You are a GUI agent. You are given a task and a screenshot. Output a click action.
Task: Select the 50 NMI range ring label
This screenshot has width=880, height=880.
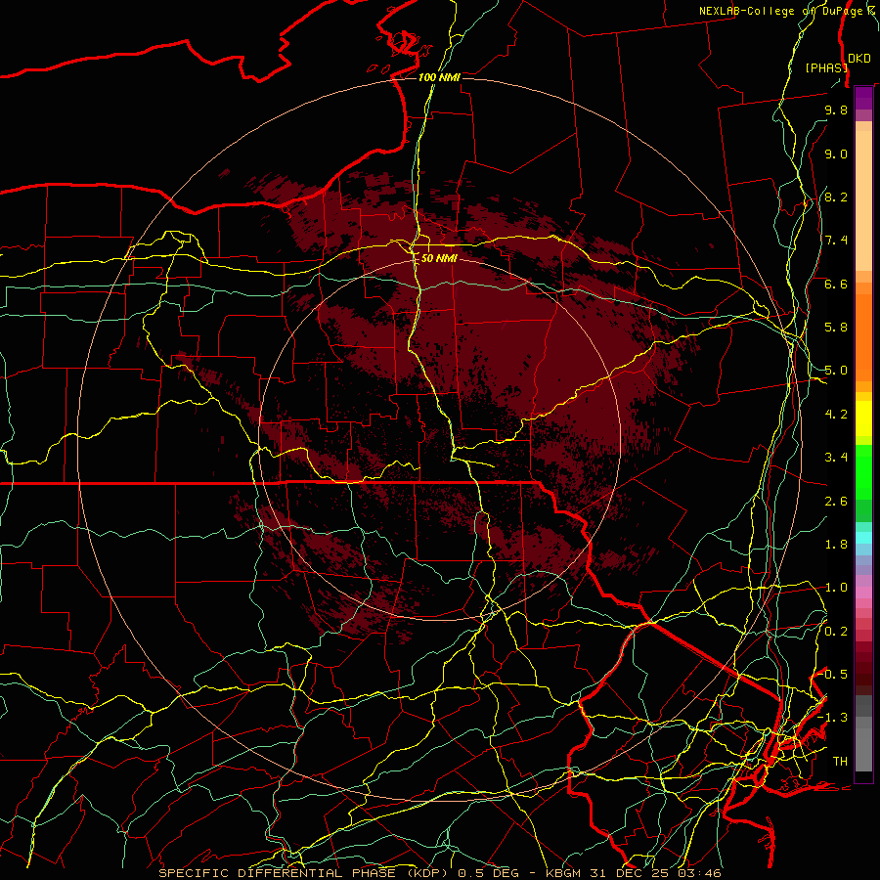(439, 258)
